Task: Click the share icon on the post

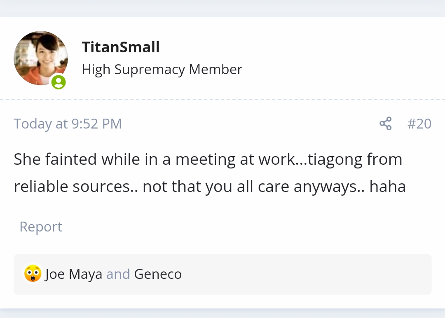Action: [x=385, y=124]
